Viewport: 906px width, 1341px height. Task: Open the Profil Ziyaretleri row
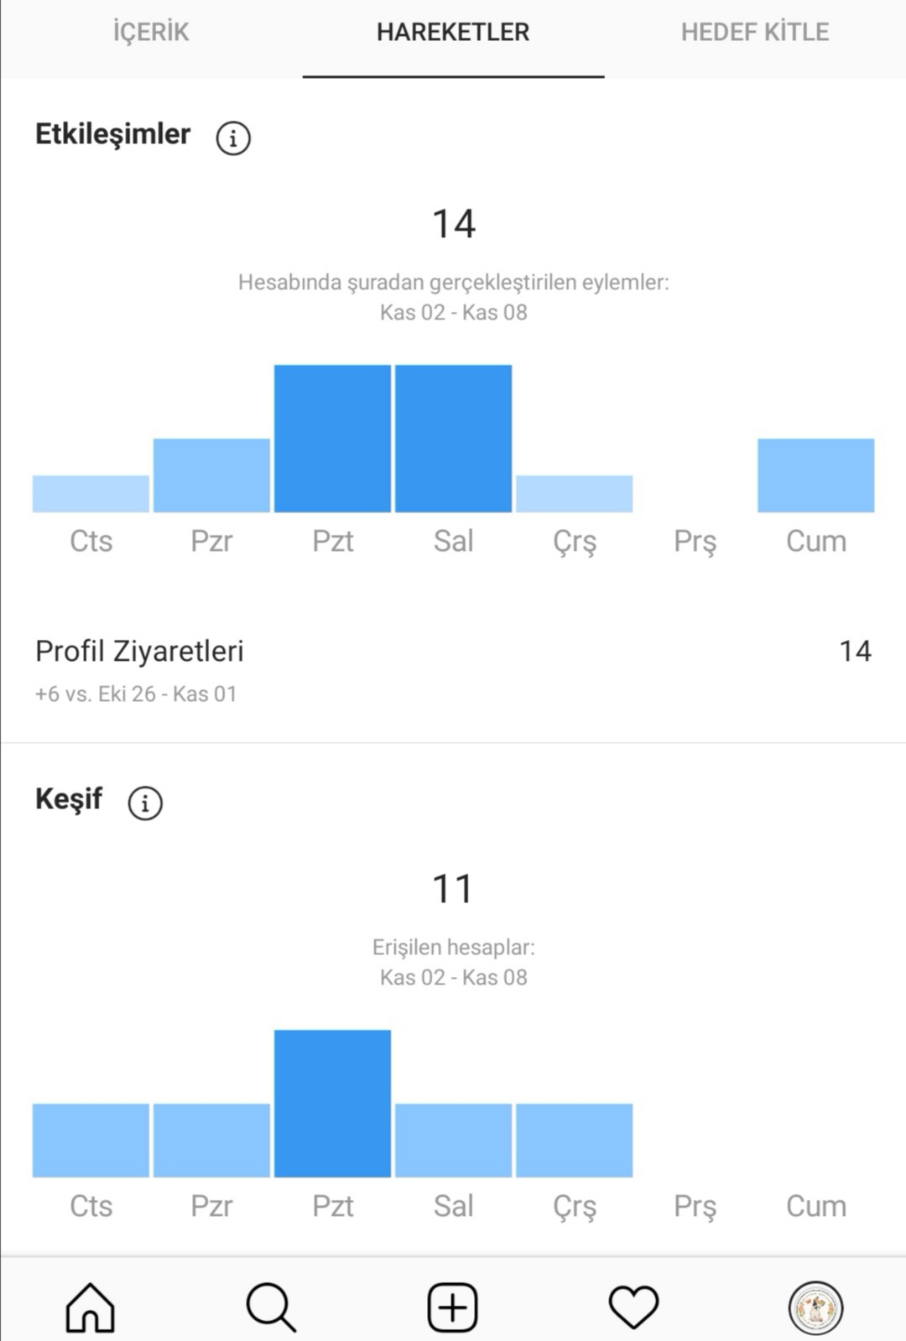tap(453, 670)
